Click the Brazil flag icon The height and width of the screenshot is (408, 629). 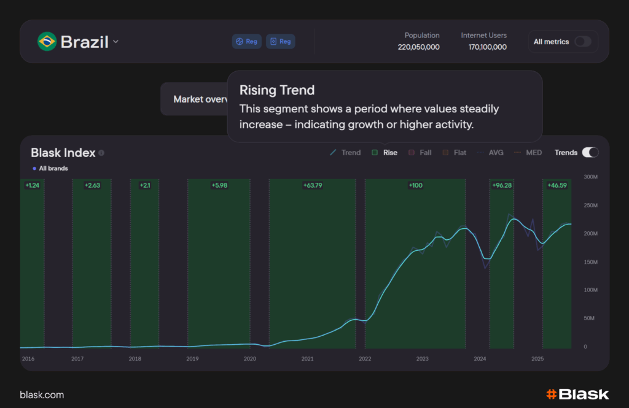pyautogui.click(x=47, y=42)
